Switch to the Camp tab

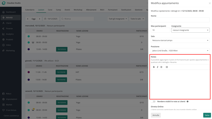coord(59,10)
